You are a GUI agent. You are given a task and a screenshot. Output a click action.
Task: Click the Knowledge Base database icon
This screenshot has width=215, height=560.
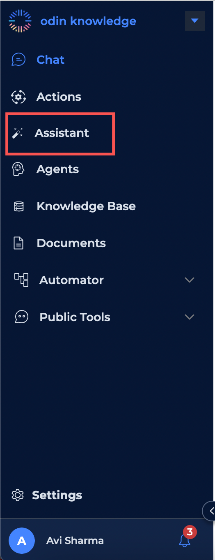coord(19,206)
